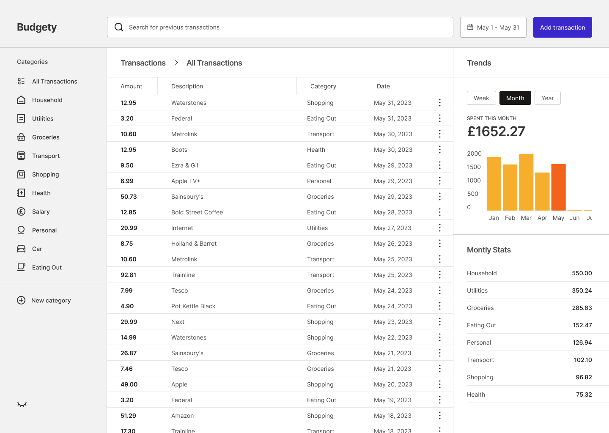This screenshot has height=433, width=609.
Task: Click the All Transactions list icon in sidebar
Action: 21,81
